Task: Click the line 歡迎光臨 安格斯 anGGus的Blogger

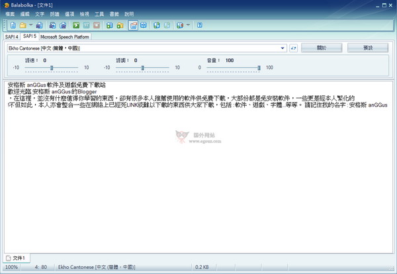Action: click(52, 91)
